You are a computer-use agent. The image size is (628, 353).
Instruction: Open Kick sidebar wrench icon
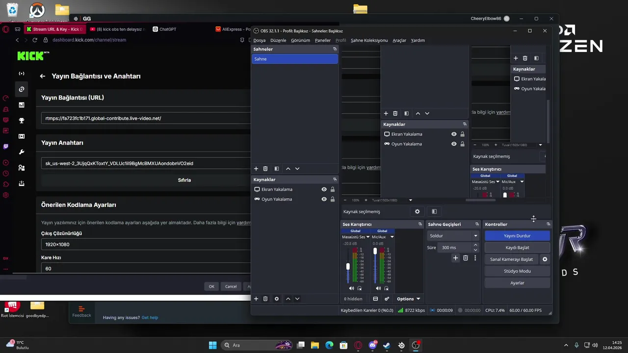[21, 152]
